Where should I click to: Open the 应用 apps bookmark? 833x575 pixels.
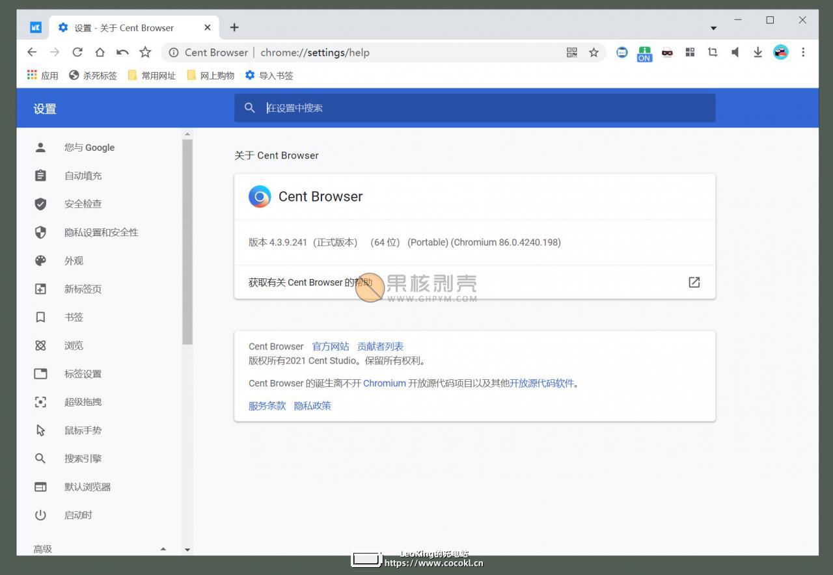(x=42, y=75)
